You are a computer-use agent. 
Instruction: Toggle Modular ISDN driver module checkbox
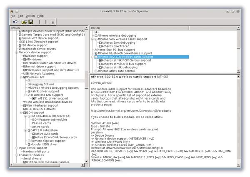29,145
